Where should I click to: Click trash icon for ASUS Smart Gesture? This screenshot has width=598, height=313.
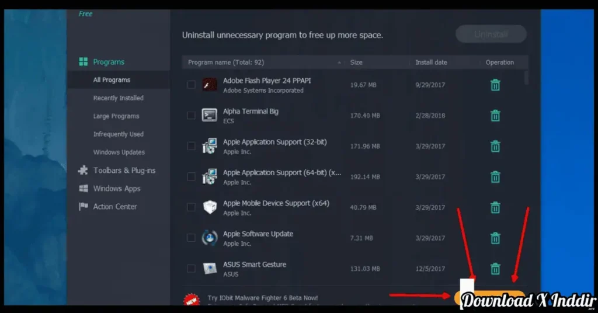495,269
